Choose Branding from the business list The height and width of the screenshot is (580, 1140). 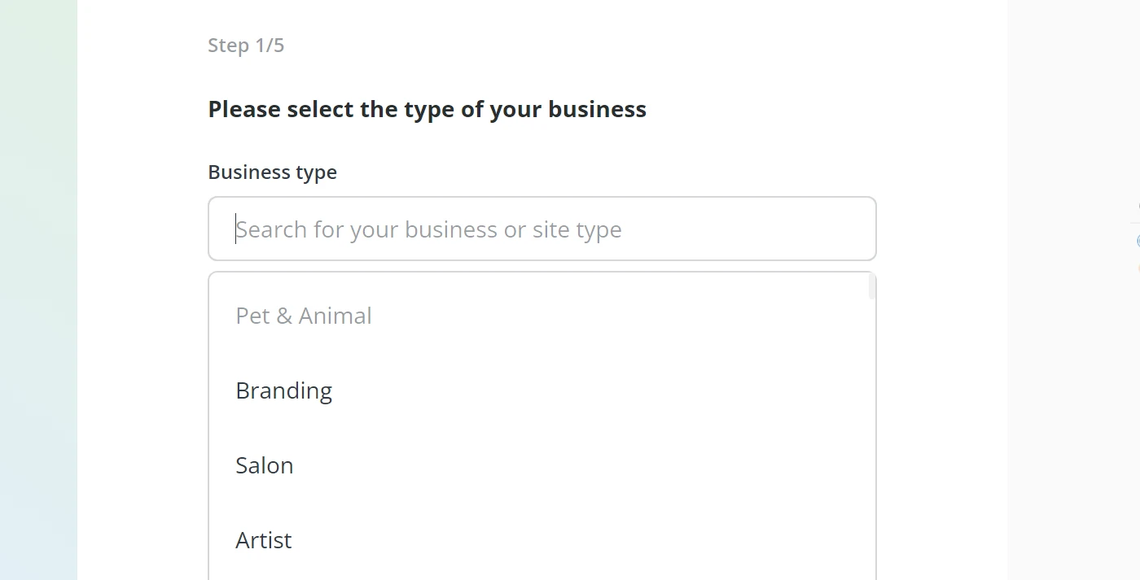(x=283, y=391)
